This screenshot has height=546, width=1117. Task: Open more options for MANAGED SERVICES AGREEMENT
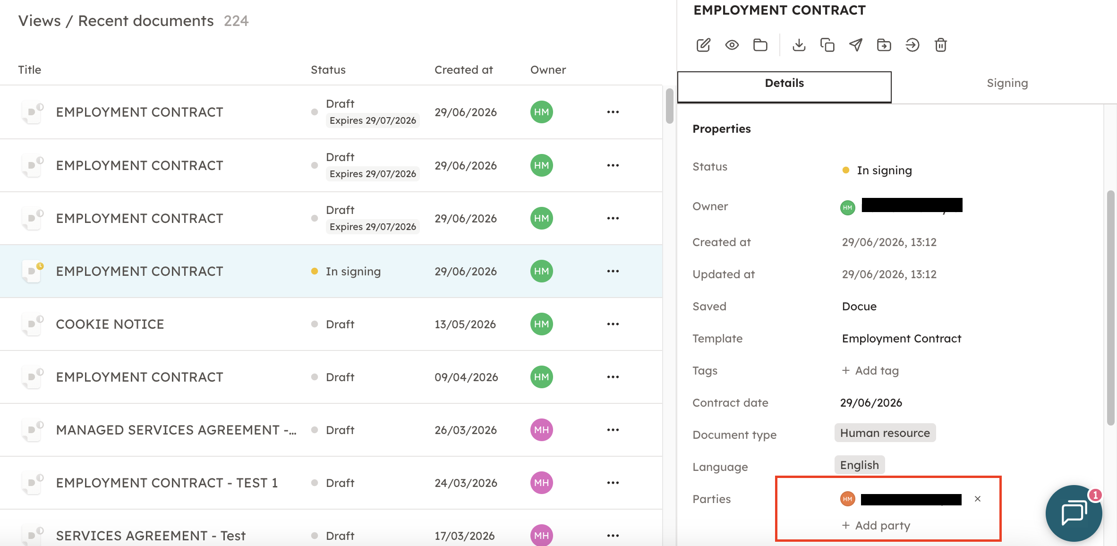(613, 430)
